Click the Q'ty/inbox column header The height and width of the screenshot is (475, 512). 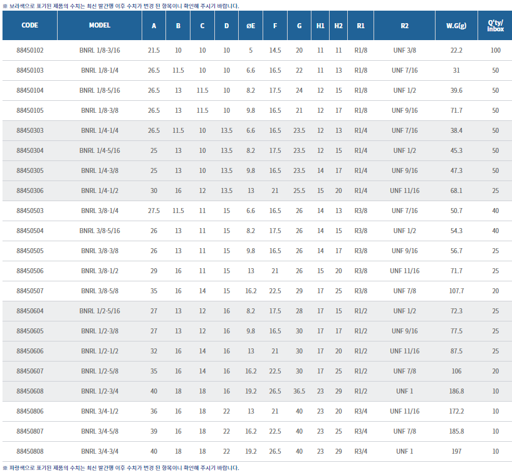click(495, 26)
